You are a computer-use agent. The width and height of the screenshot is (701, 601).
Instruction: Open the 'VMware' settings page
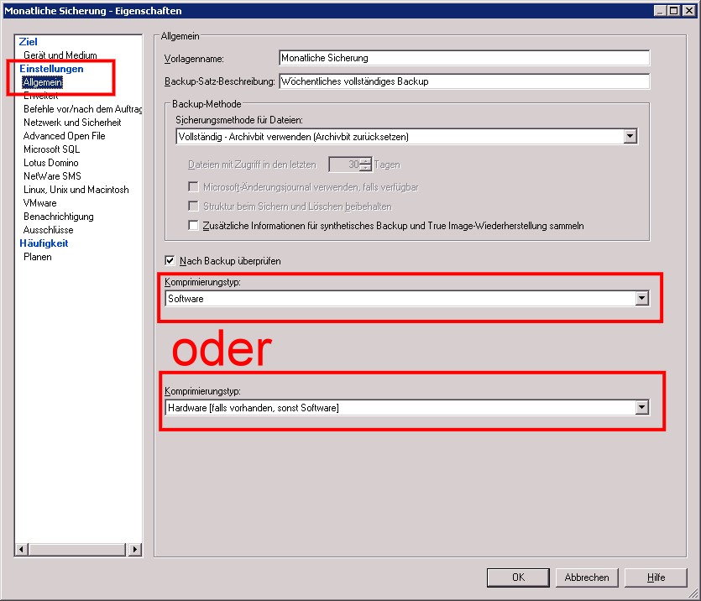tap(40, 203)
